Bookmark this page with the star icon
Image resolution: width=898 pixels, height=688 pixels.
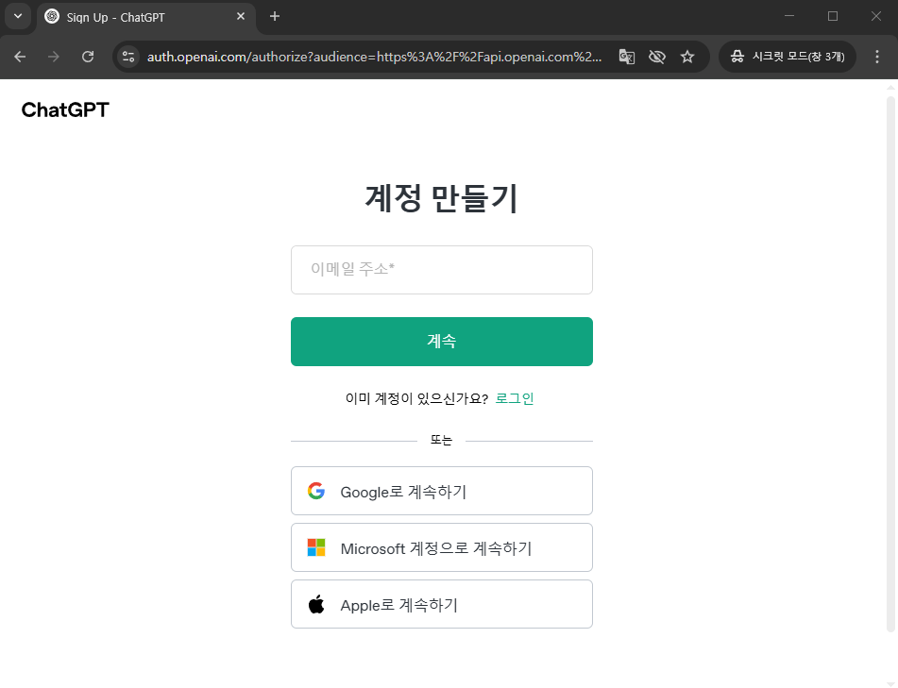687,57
